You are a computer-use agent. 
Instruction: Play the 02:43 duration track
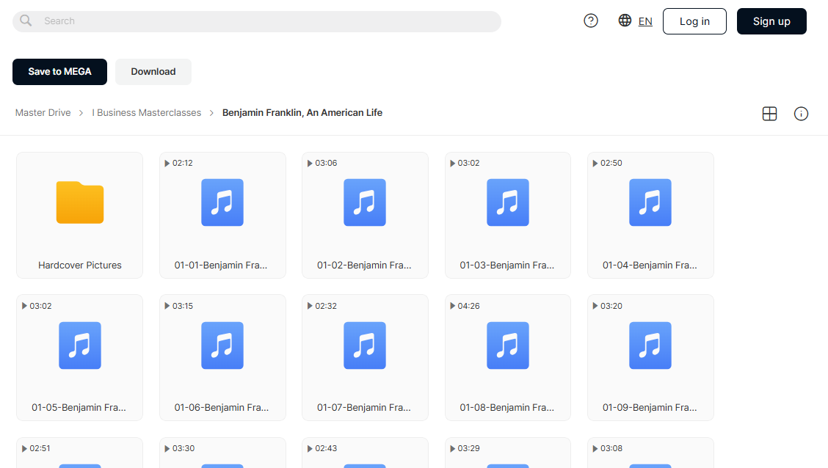[322, 448]
